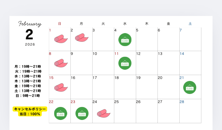
Task: Select the February 28 date cell
Action: pyautogui.click(x=190, y=111)
